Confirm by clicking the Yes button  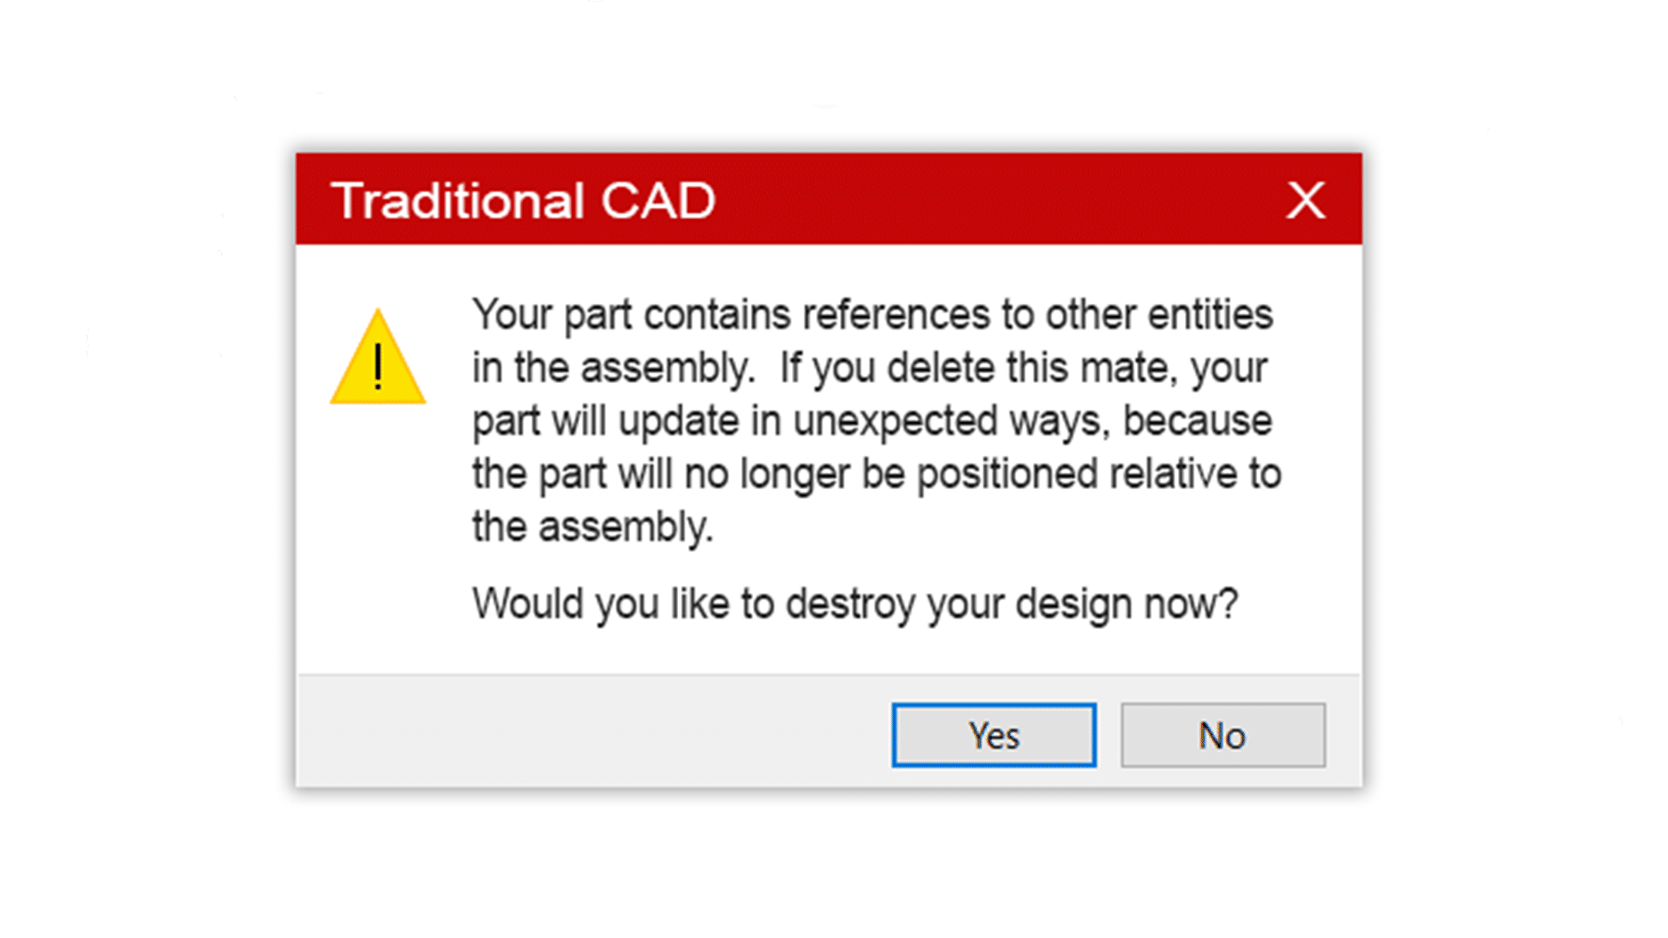point(993,735)
